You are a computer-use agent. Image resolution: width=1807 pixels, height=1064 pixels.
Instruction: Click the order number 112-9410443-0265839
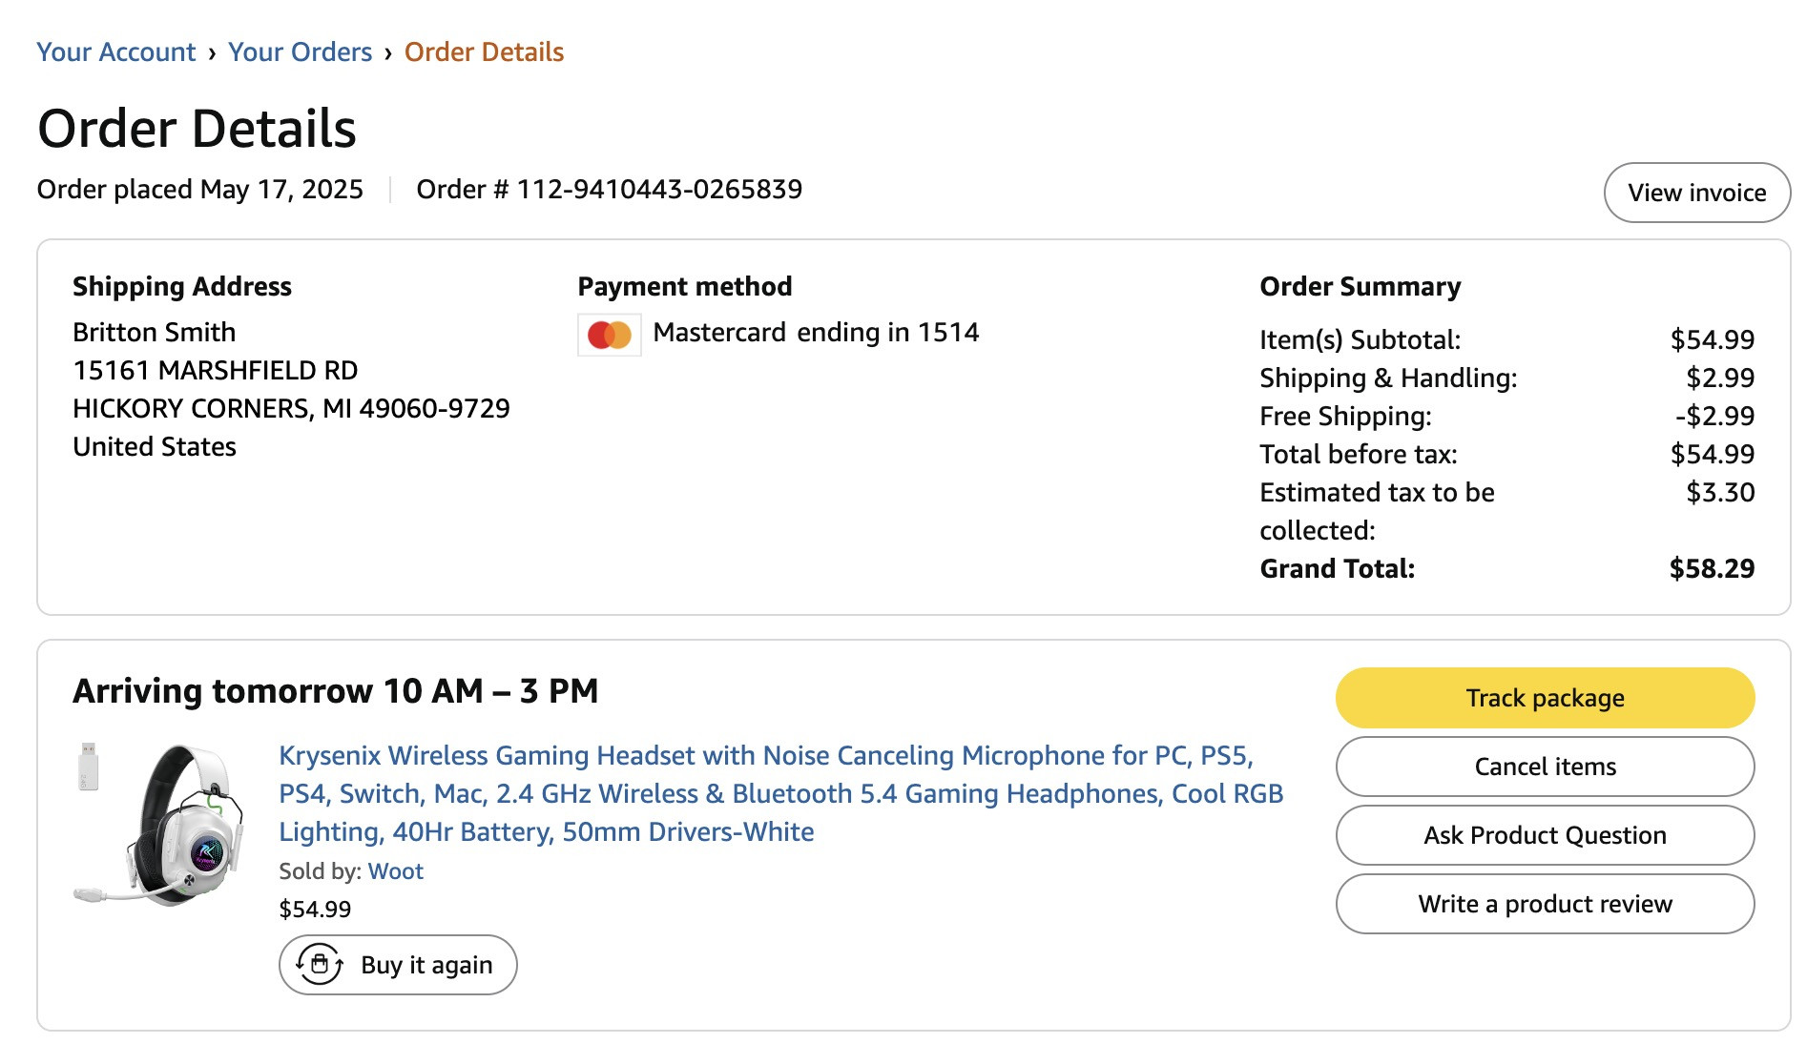click(x=659, y=189)
